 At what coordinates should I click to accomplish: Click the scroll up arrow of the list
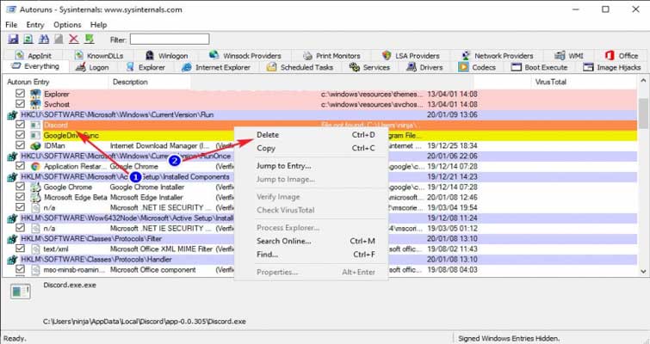[643, 81]
